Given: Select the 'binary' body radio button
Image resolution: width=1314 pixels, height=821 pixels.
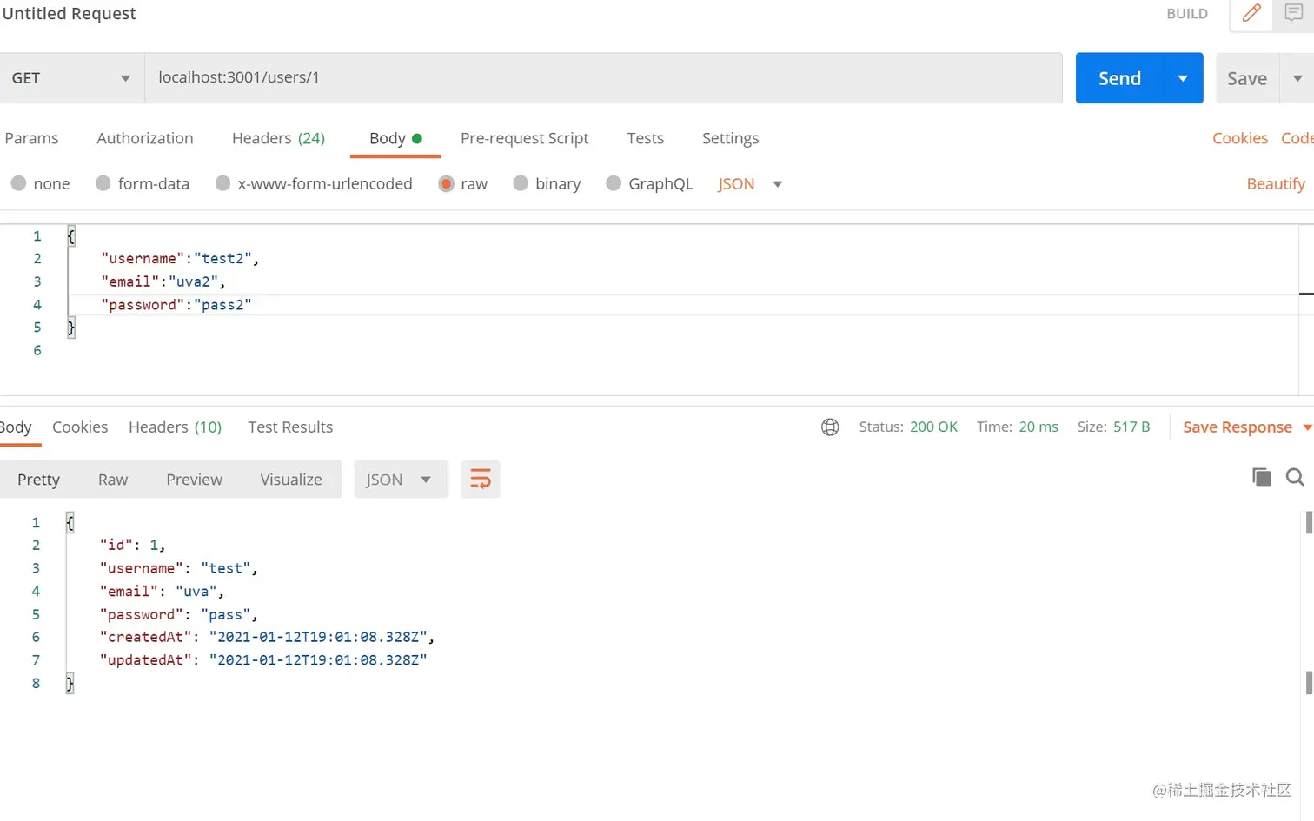Looking at the screenshot, I should click(x=521, y=183).
